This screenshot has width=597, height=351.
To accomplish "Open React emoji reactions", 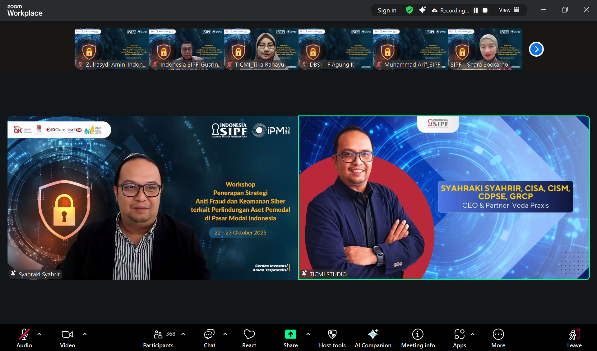I will pyautogui.click(x=249, y=338).
